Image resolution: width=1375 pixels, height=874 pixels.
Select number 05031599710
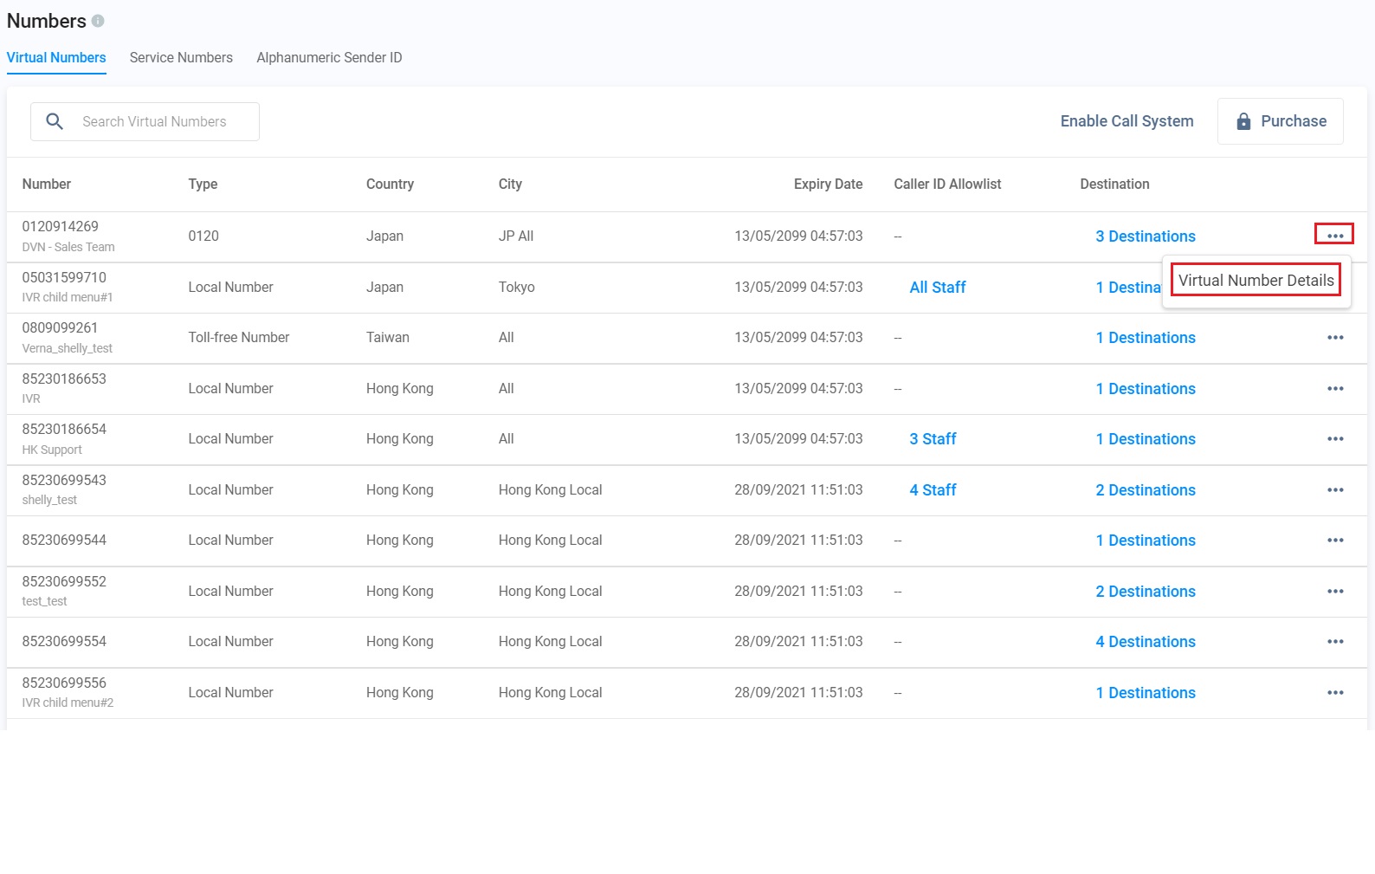pos(64,277)
